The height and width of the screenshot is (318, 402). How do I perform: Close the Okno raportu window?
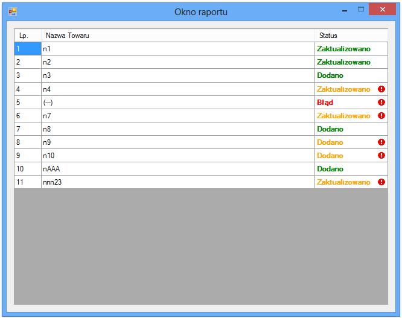coord(383,10)
